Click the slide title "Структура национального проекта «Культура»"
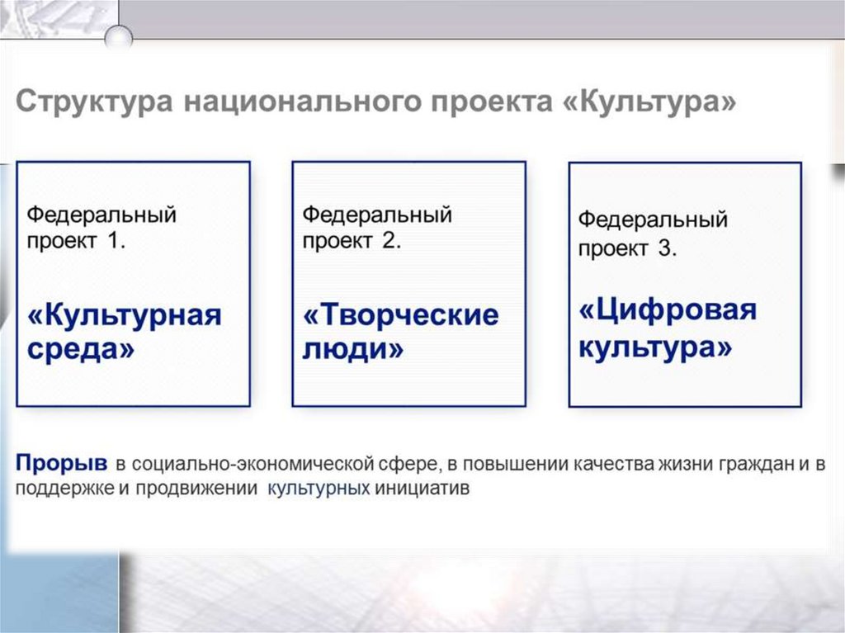845x633 pixels. coord(375,102)
